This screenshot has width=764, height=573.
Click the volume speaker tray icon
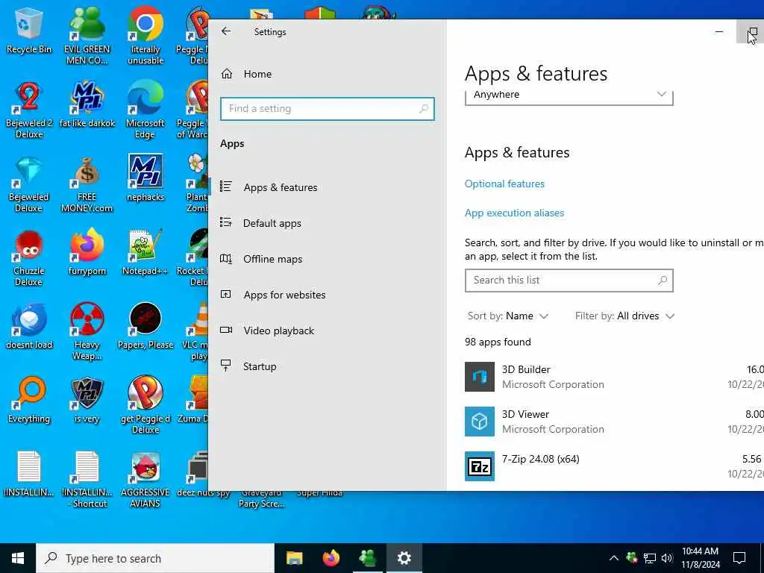pyautogui.click(x=668, y=558)
